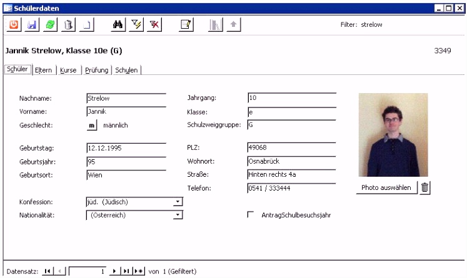Remove filter with red X funnel icon
Screen dimensions: 467x278
(154, 24)
